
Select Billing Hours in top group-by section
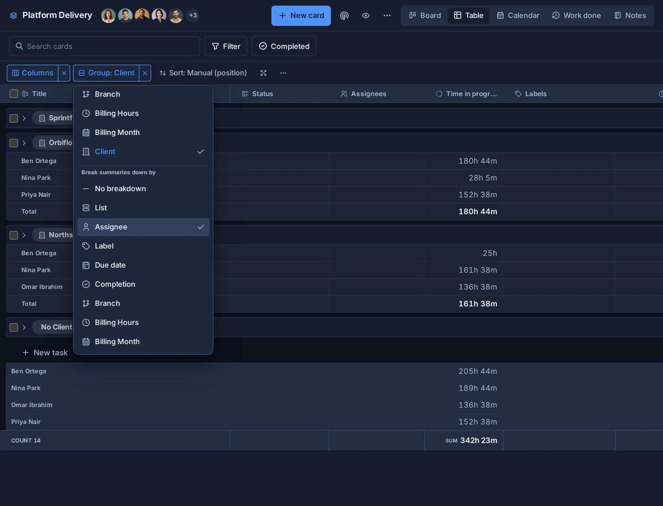click(143, 113)
